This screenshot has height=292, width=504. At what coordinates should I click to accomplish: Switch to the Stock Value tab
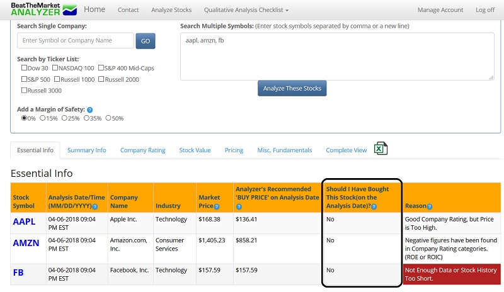click(x=195, y=150)
